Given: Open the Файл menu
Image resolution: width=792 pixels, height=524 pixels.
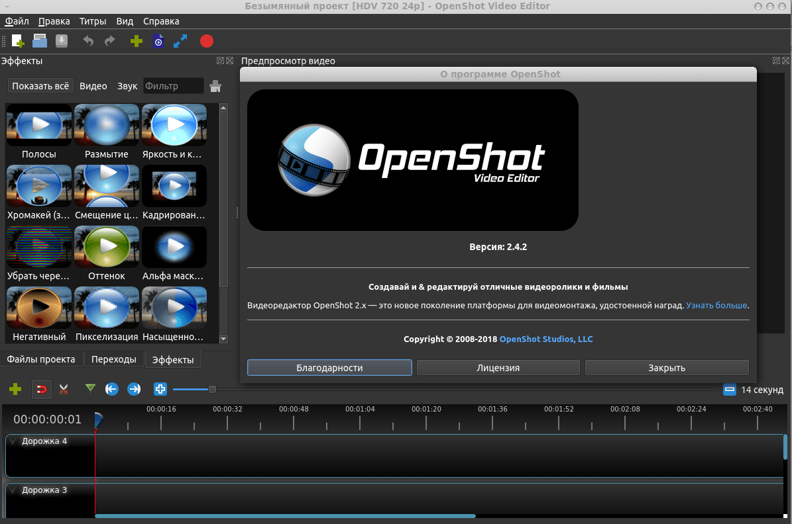Looking at the screenshot, I should tap(17, 21).
